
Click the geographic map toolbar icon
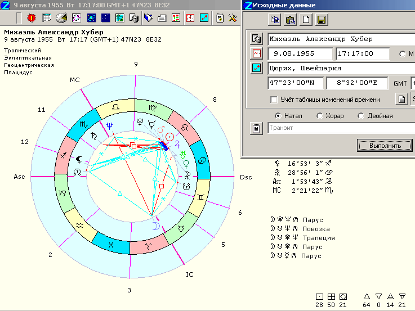[x=119, y=18]
